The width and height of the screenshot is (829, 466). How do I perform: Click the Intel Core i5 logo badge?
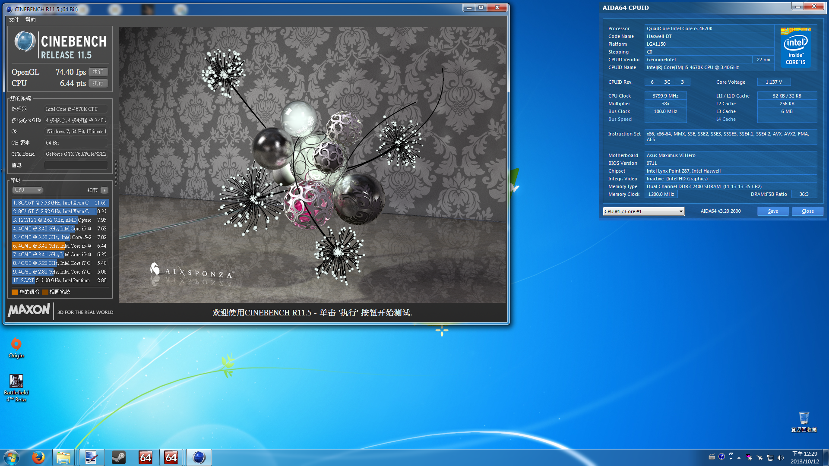[x=795, y=47]
